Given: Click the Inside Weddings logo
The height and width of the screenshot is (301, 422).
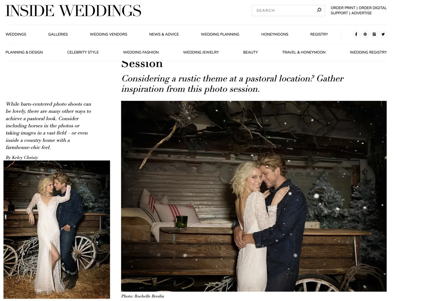Looking at the screenshot, I should pyautogui.click(x=73, y=11).
